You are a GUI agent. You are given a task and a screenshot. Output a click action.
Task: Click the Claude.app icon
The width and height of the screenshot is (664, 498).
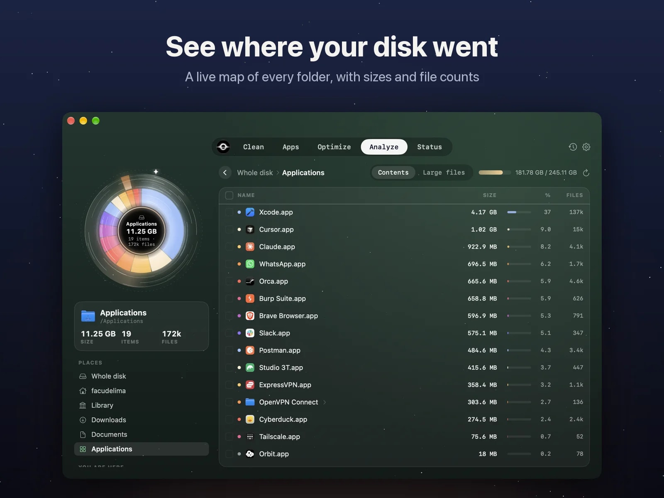pos(250,247)
